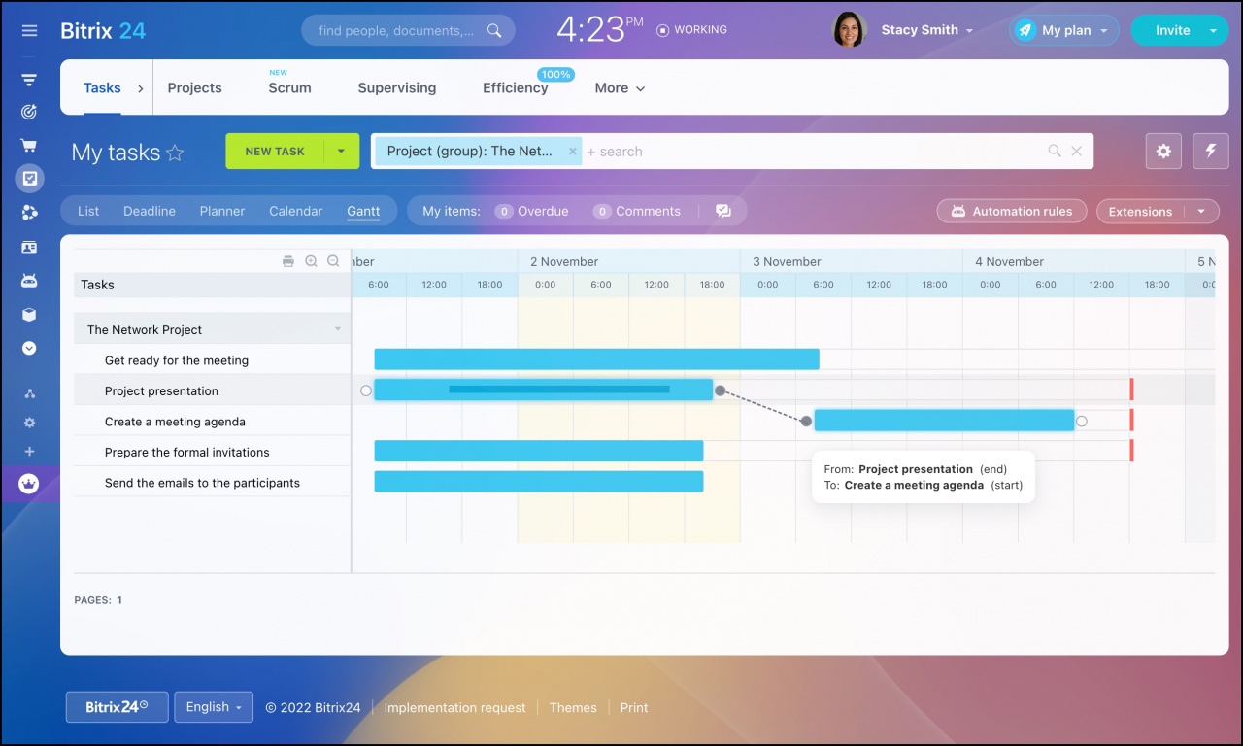Open the hamburger main menu
This screenshot has height=746, width=1243.
coord(29,31)
